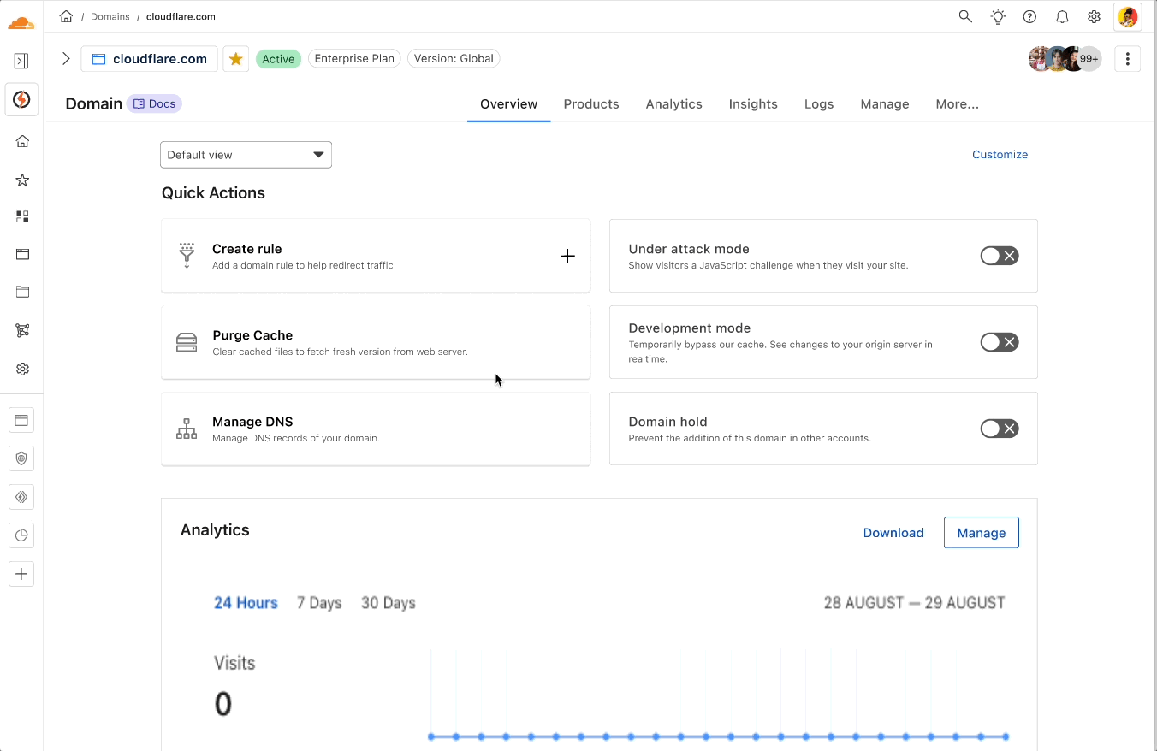Turn on Development mode toggle
Image resolution: width=1157 pixels, height=751 pixels.
[1000, 342]
